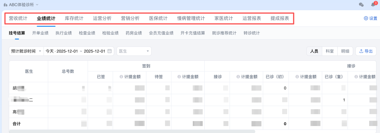Select the 就诊推荐统计 sub-tab
380x133 pixels.
click(224, 33)
